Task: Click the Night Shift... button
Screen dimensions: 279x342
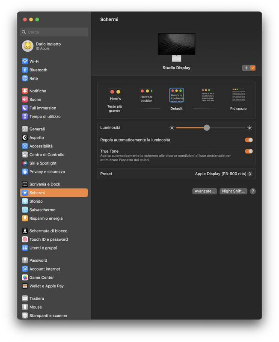Action: pos(233,191)
